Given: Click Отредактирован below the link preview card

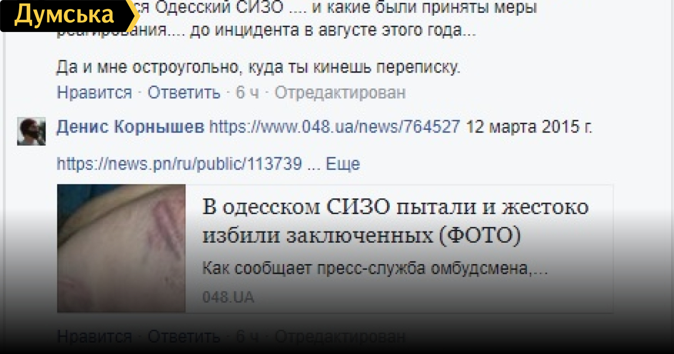Looking at the screenshot, I should click(340, 337).
